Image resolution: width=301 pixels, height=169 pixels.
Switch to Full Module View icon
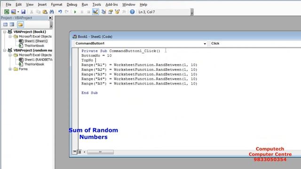coord(79,152)
